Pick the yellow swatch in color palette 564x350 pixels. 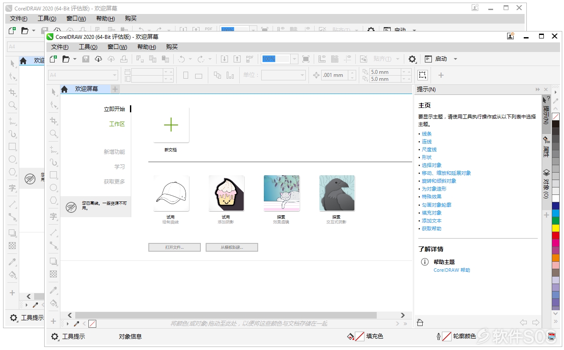pyautogui.click(x=556, y=228)
